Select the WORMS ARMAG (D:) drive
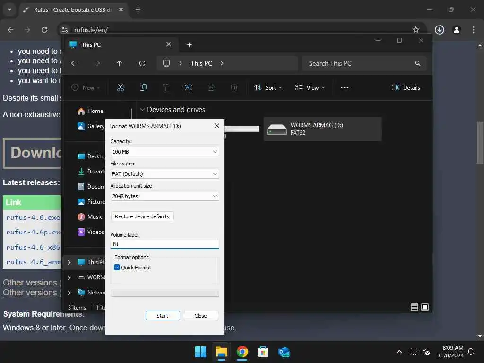 pos(322,129)
